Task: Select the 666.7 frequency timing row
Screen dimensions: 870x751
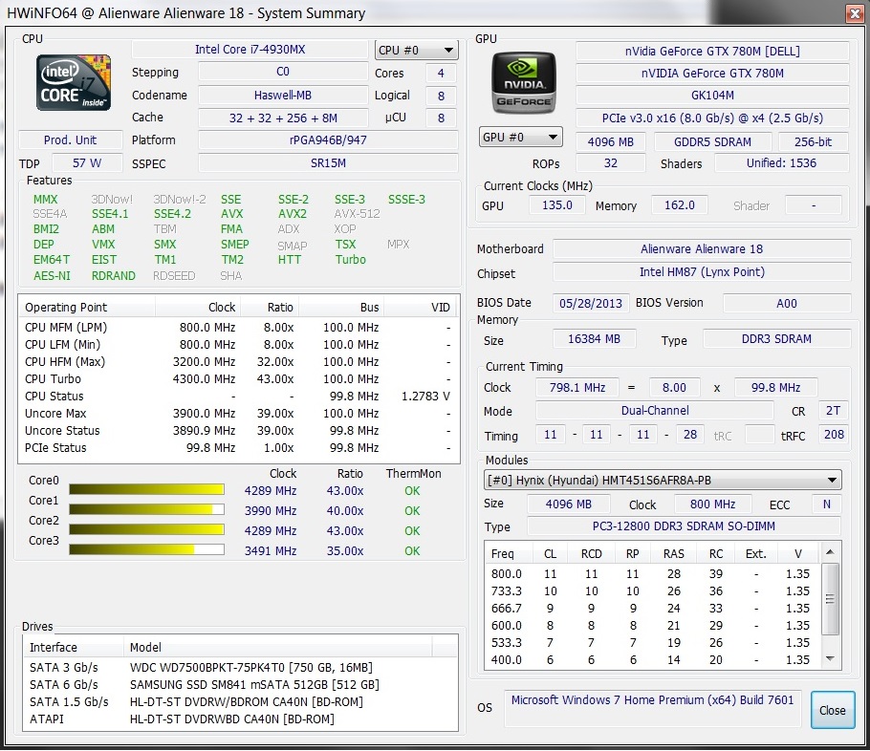Action: [653, 608]
